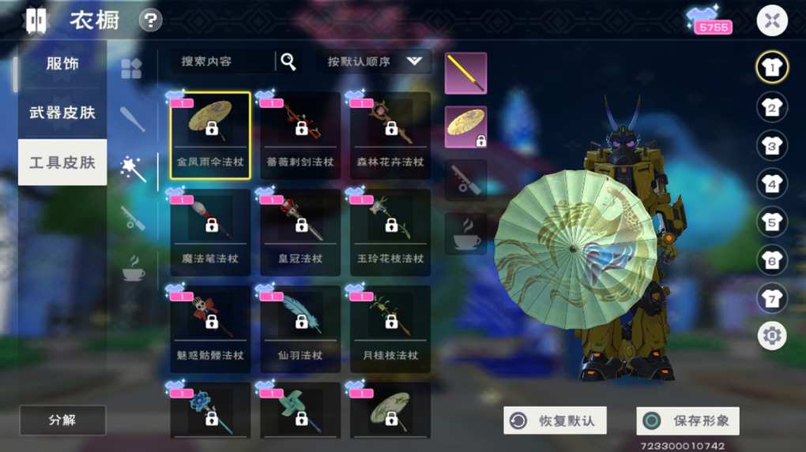The width and height of the screenshot is (806, 452).
Task: Select the baseball bat category icon
Action: (x=132, y=118)
